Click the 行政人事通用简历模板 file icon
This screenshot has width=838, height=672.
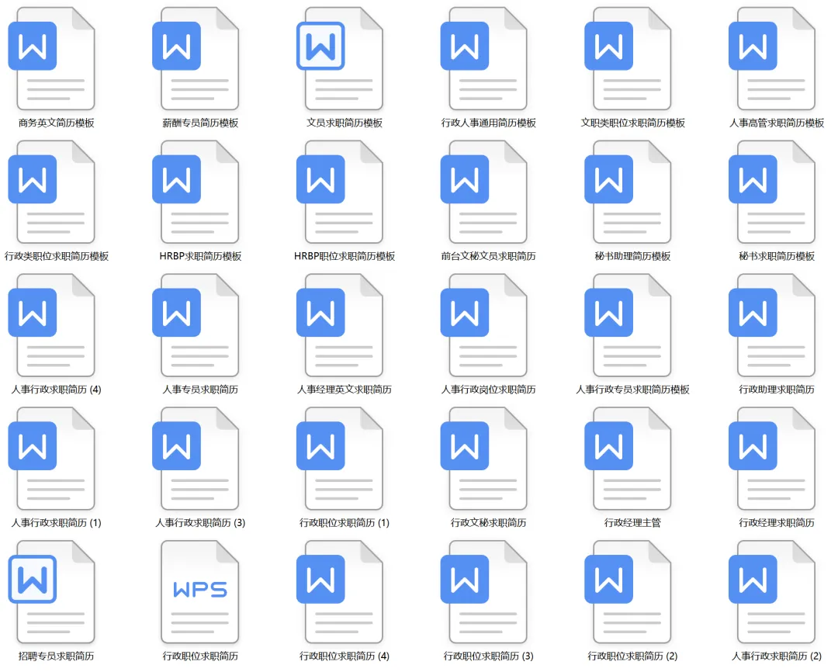(484, 59)
